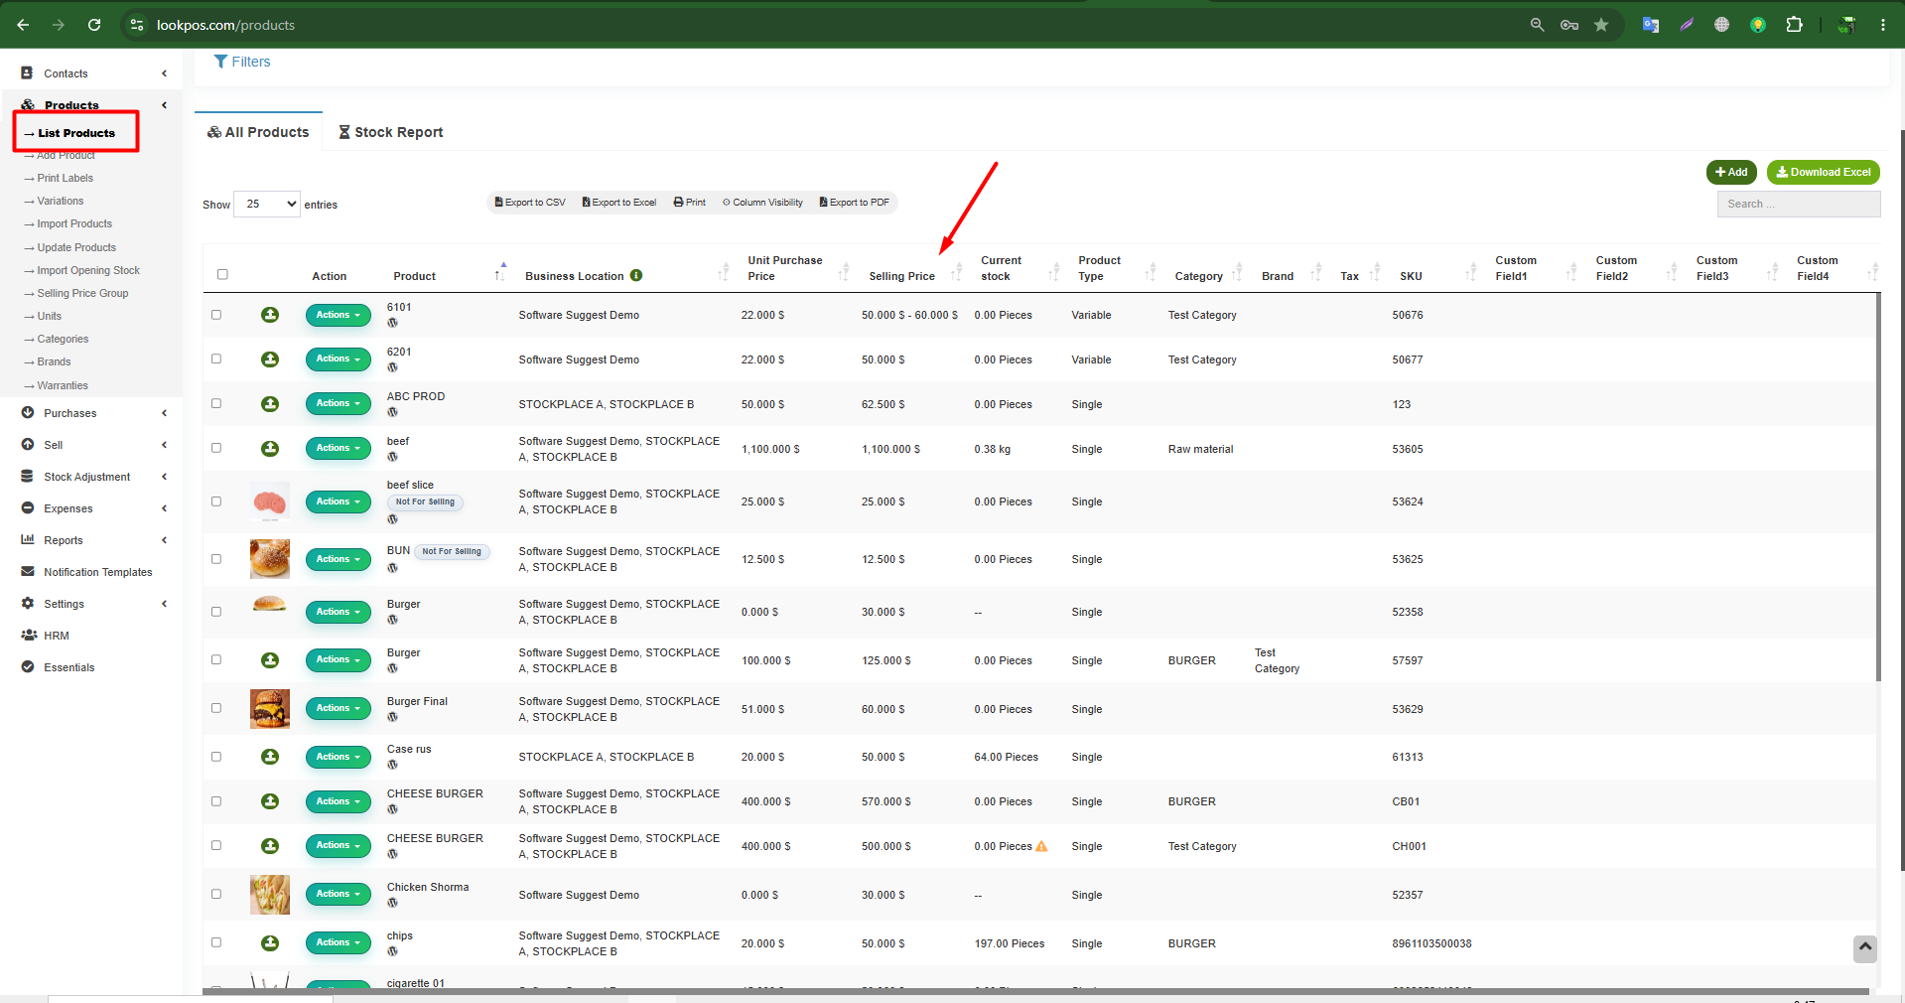
Task: Click the stock warning triangle on the CH001 row
Action: (x=1041, y=846)
